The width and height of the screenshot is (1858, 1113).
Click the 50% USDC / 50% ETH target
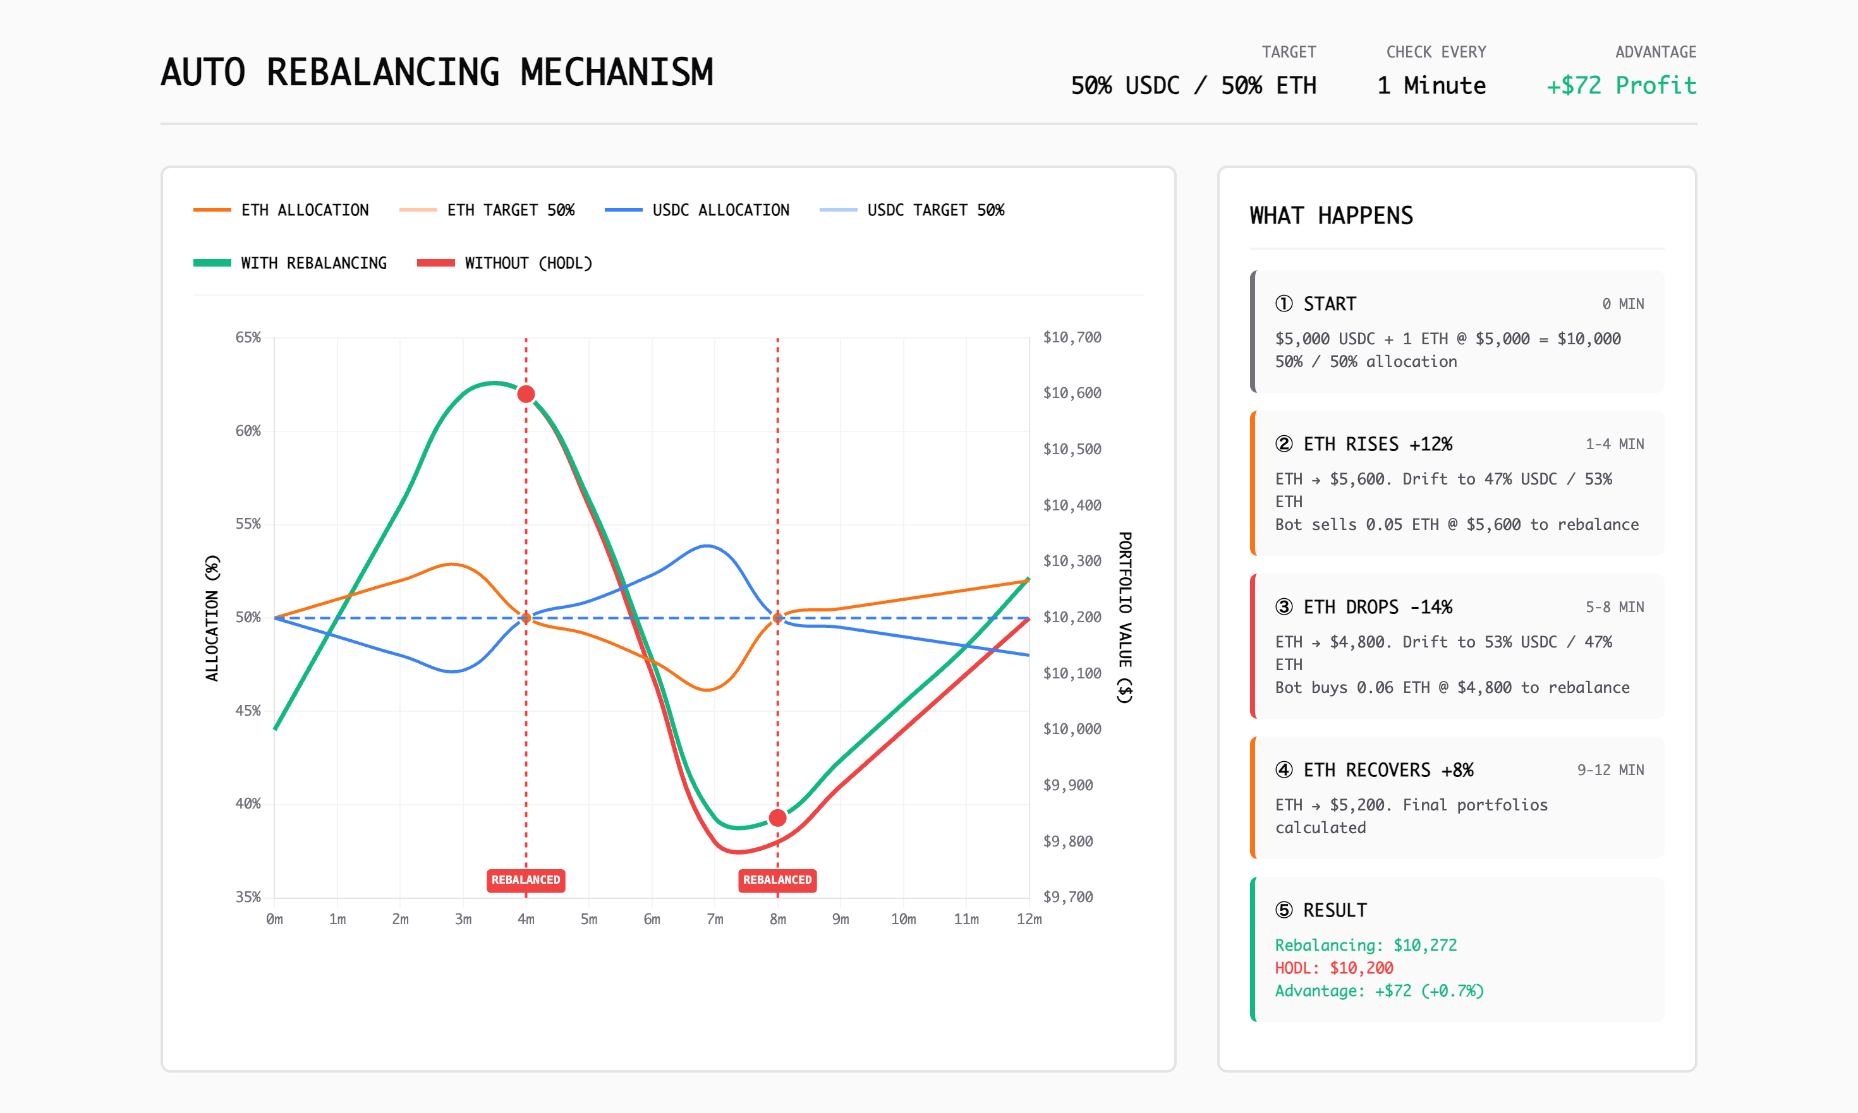pyautogui.click(x=1193, y=85)
